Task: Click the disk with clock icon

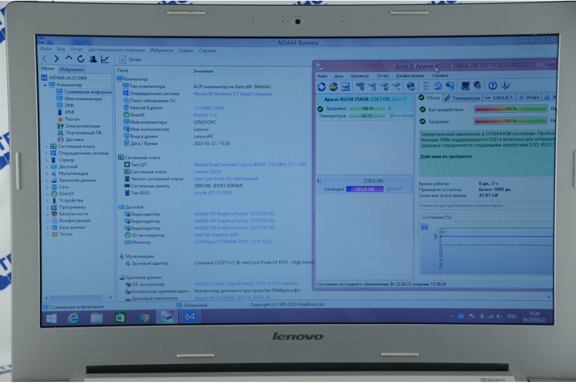Action: (372, 86)
